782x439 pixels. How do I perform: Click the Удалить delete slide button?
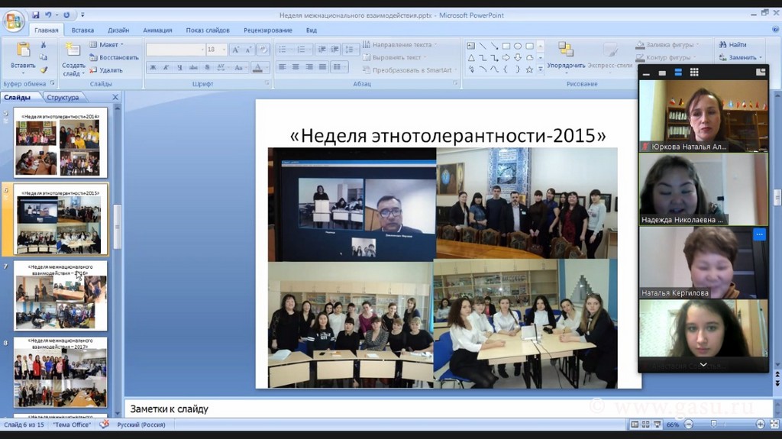[106, 70]
